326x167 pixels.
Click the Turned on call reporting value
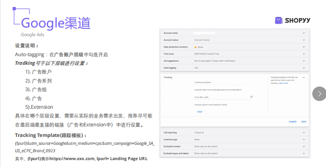click(x=199, y=133)
